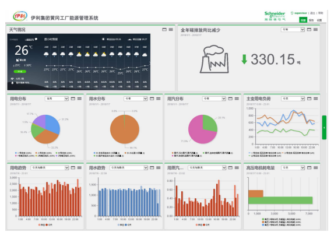Expand the 用电分布 time range dropdown
Image resolution: width=334 pixels, height=232 pixels.
tap(57, 99)
